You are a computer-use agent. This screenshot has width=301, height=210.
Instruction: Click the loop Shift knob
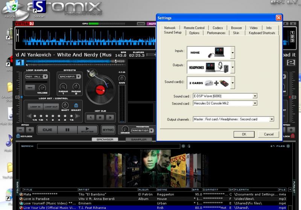click(65, 105)
